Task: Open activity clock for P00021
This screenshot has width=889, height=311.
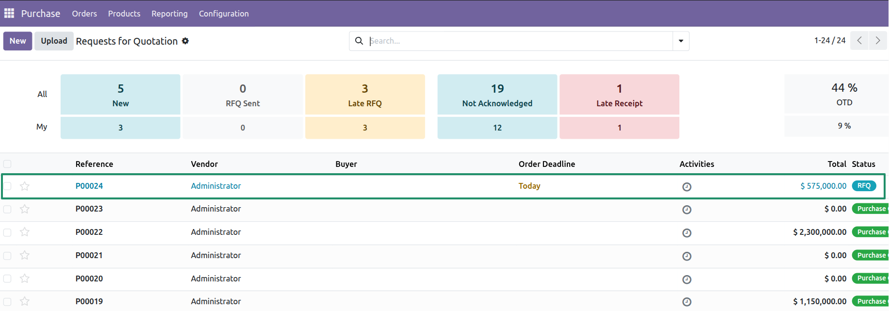Action: pos(687,256)
